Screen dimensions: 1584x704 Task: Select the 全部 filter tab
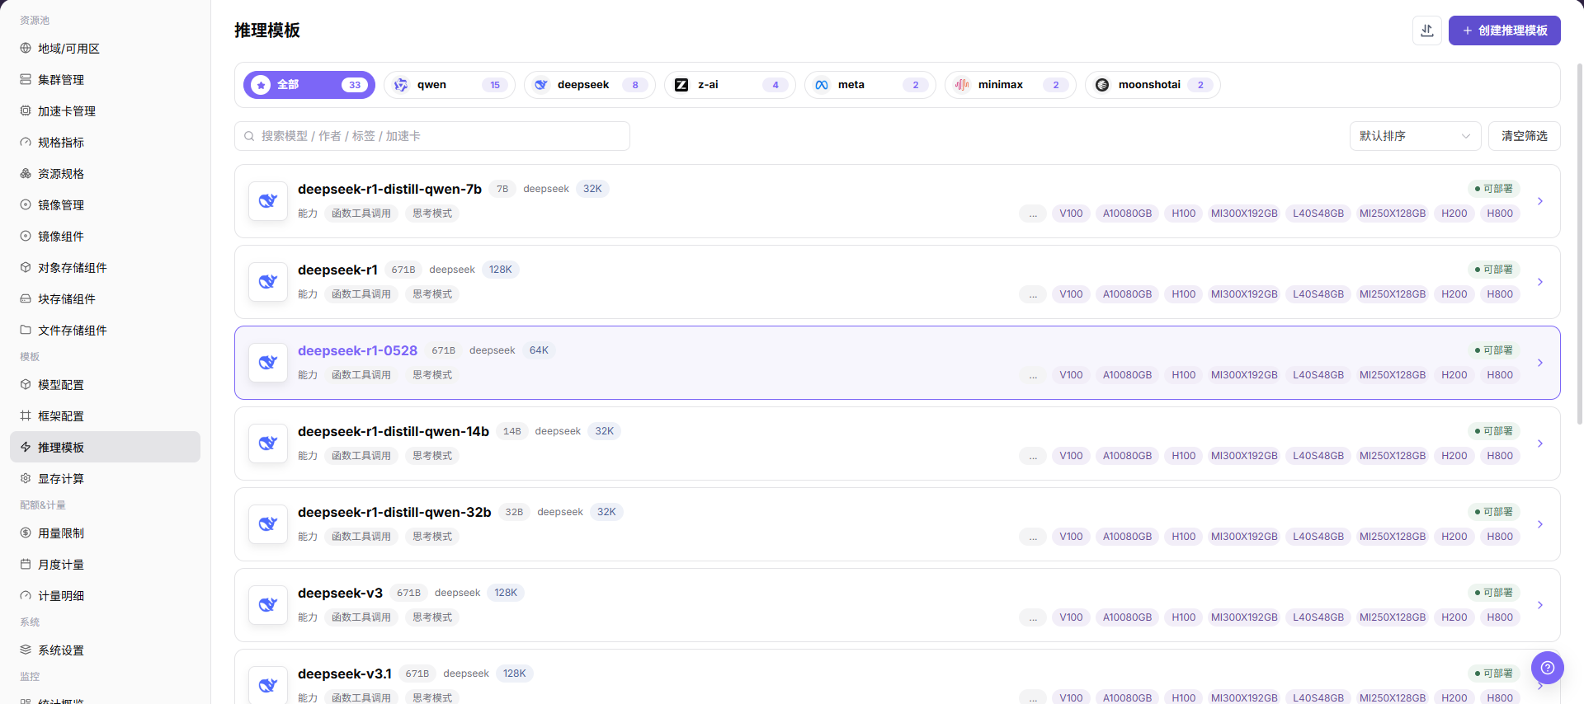[309, 85]
